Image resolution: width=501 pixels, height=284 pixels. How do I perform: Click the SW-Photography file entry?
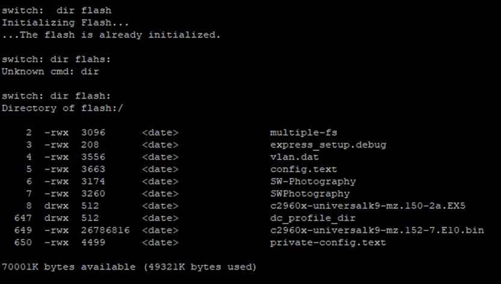(x=313, y=181)
